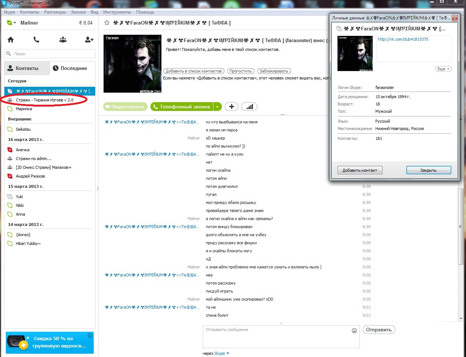Switch to the Последние tab

(x=72, y=68)
